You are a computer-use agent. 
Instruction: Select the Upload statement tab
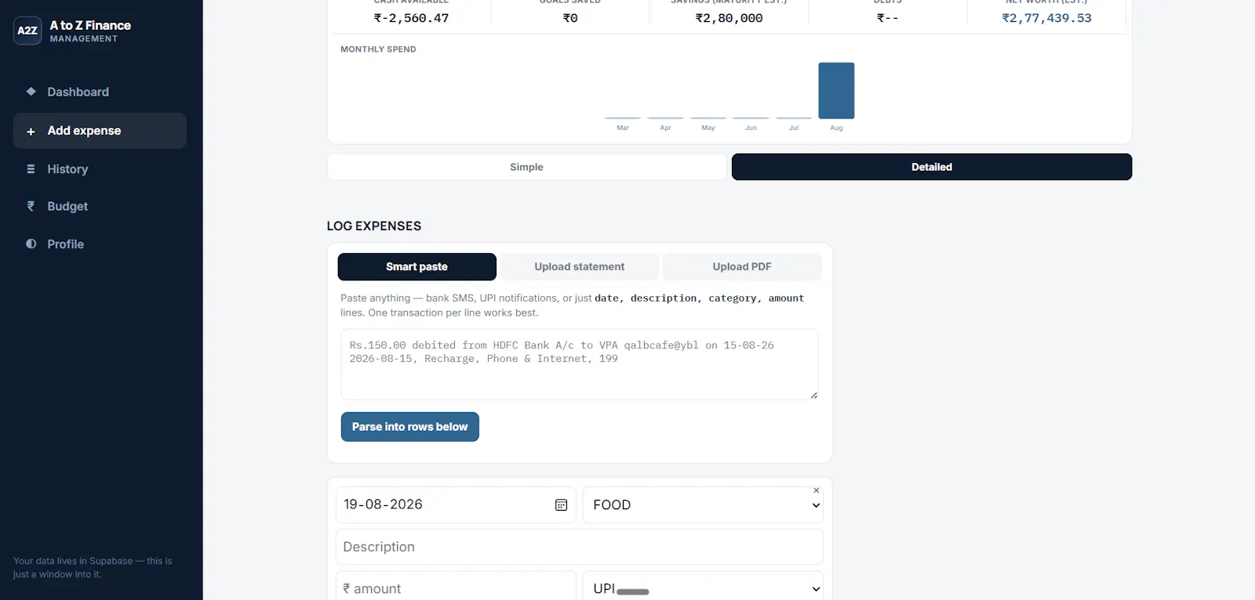pyautogui.click(x=580, y=266)
